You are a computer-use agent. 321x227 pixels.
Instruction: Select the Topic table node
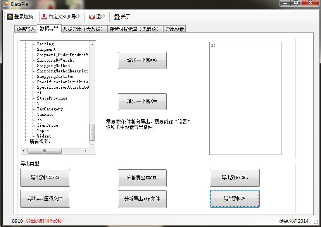[x=43, y=131]
